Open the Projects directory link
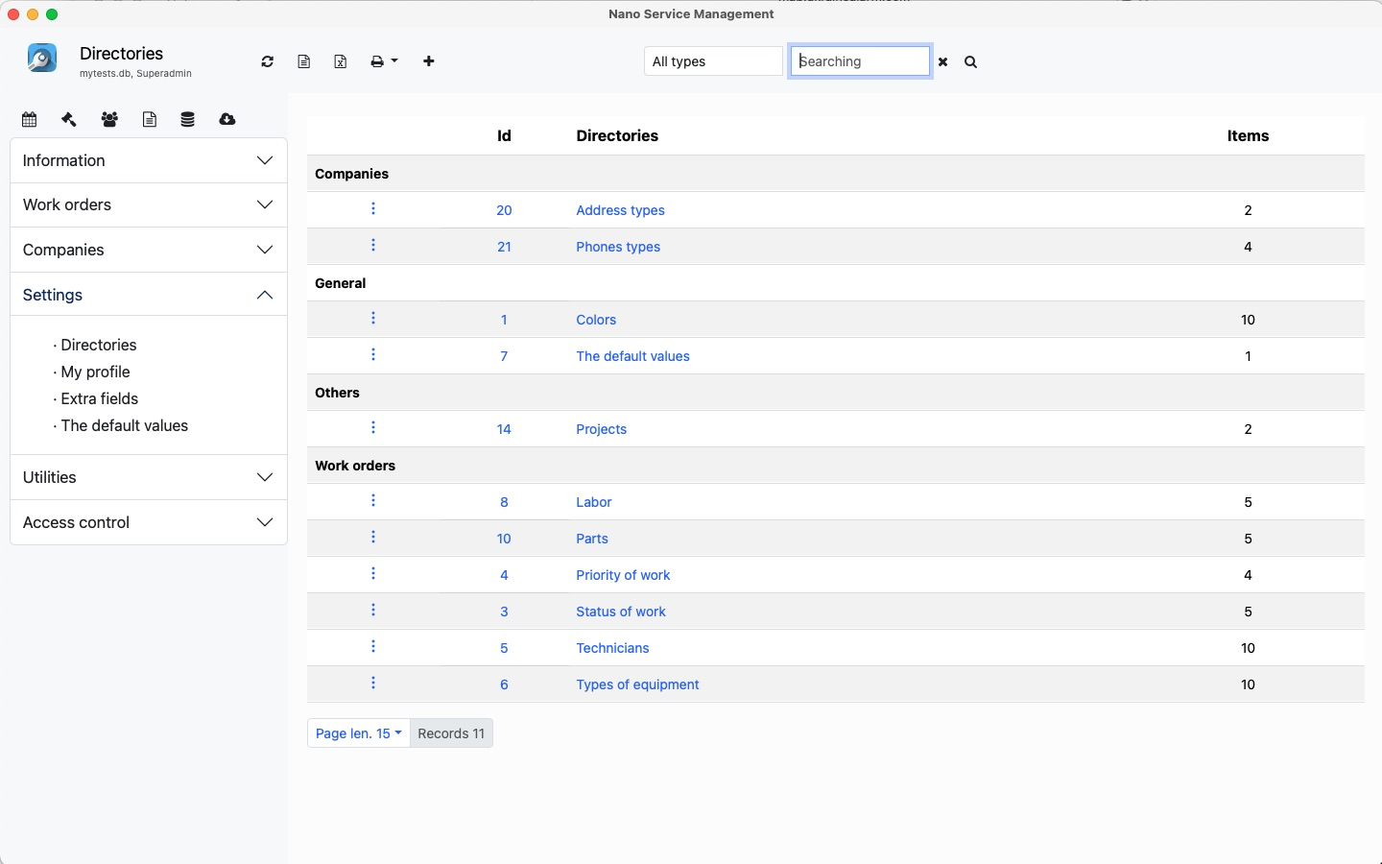The image size is (1382, 864). click(x=601, y=429)
